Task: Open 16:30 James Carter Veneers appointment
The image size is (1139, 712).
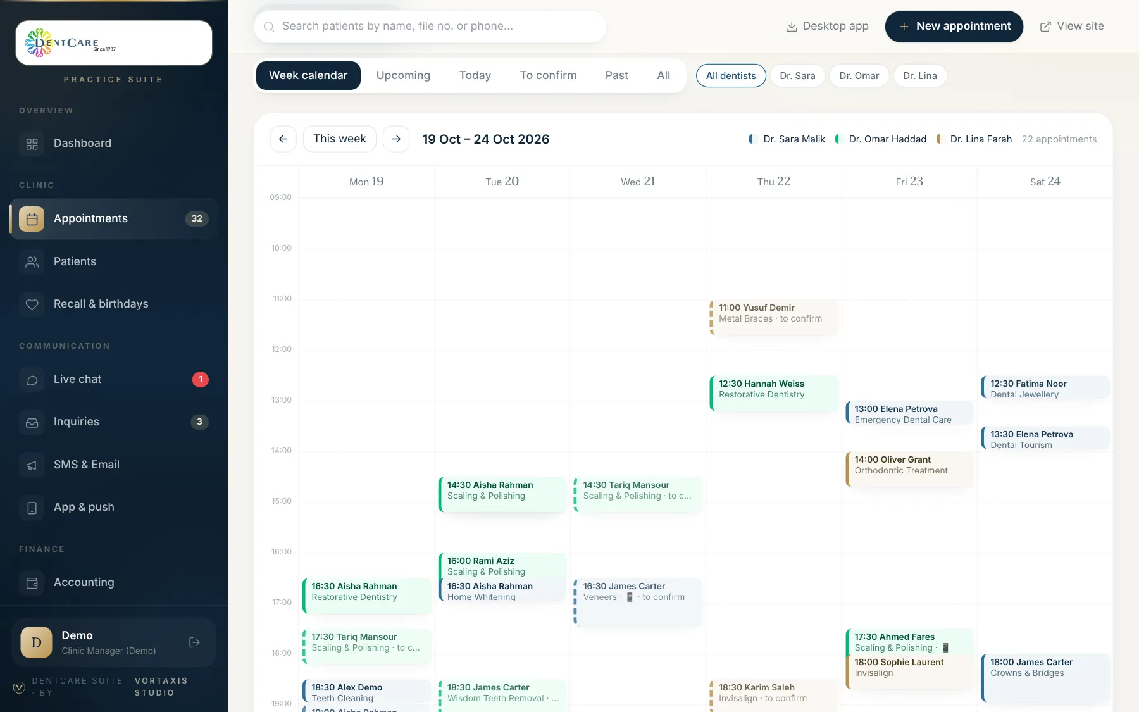Action: 638,602
